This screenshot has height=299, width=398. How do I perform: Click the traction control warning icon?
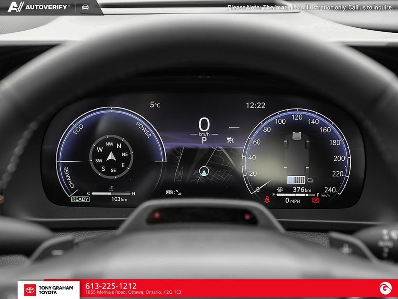coord(230,140)
